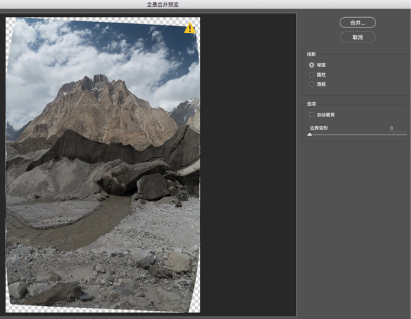Click the 边界变形 slider handle
Viewport: 411px width, 319px height.
click(310, 135)
